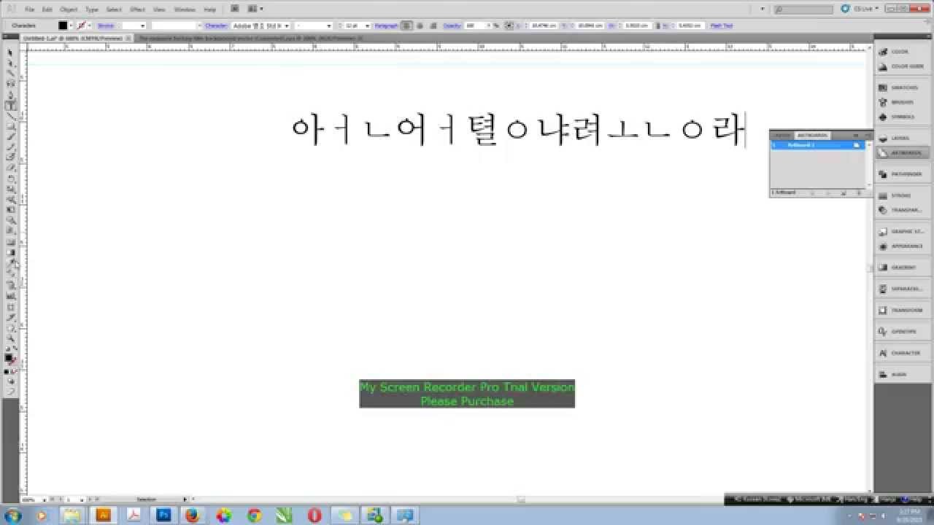Open the Align panel from dock
934x525 pixels.
click(902, 374)
